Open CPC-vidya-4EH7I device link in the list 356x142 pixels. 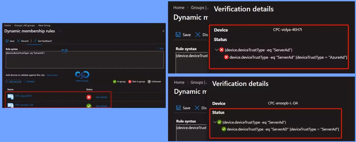(x=23, y=96)
